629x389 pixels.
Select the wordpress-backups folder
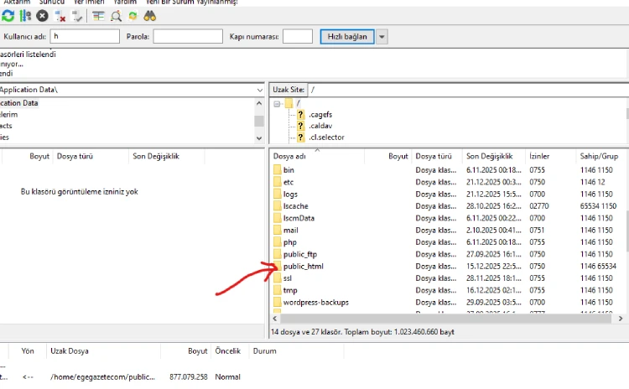(315, 303)
